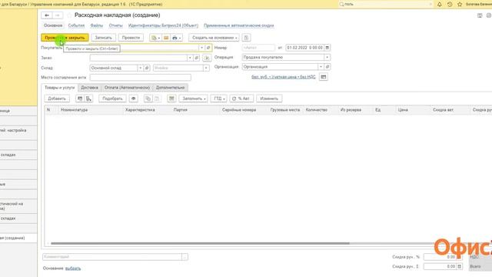Select the Оплата (Автоматически) tab
This screenshot has height=277, width=492.
tap(127, 88)
